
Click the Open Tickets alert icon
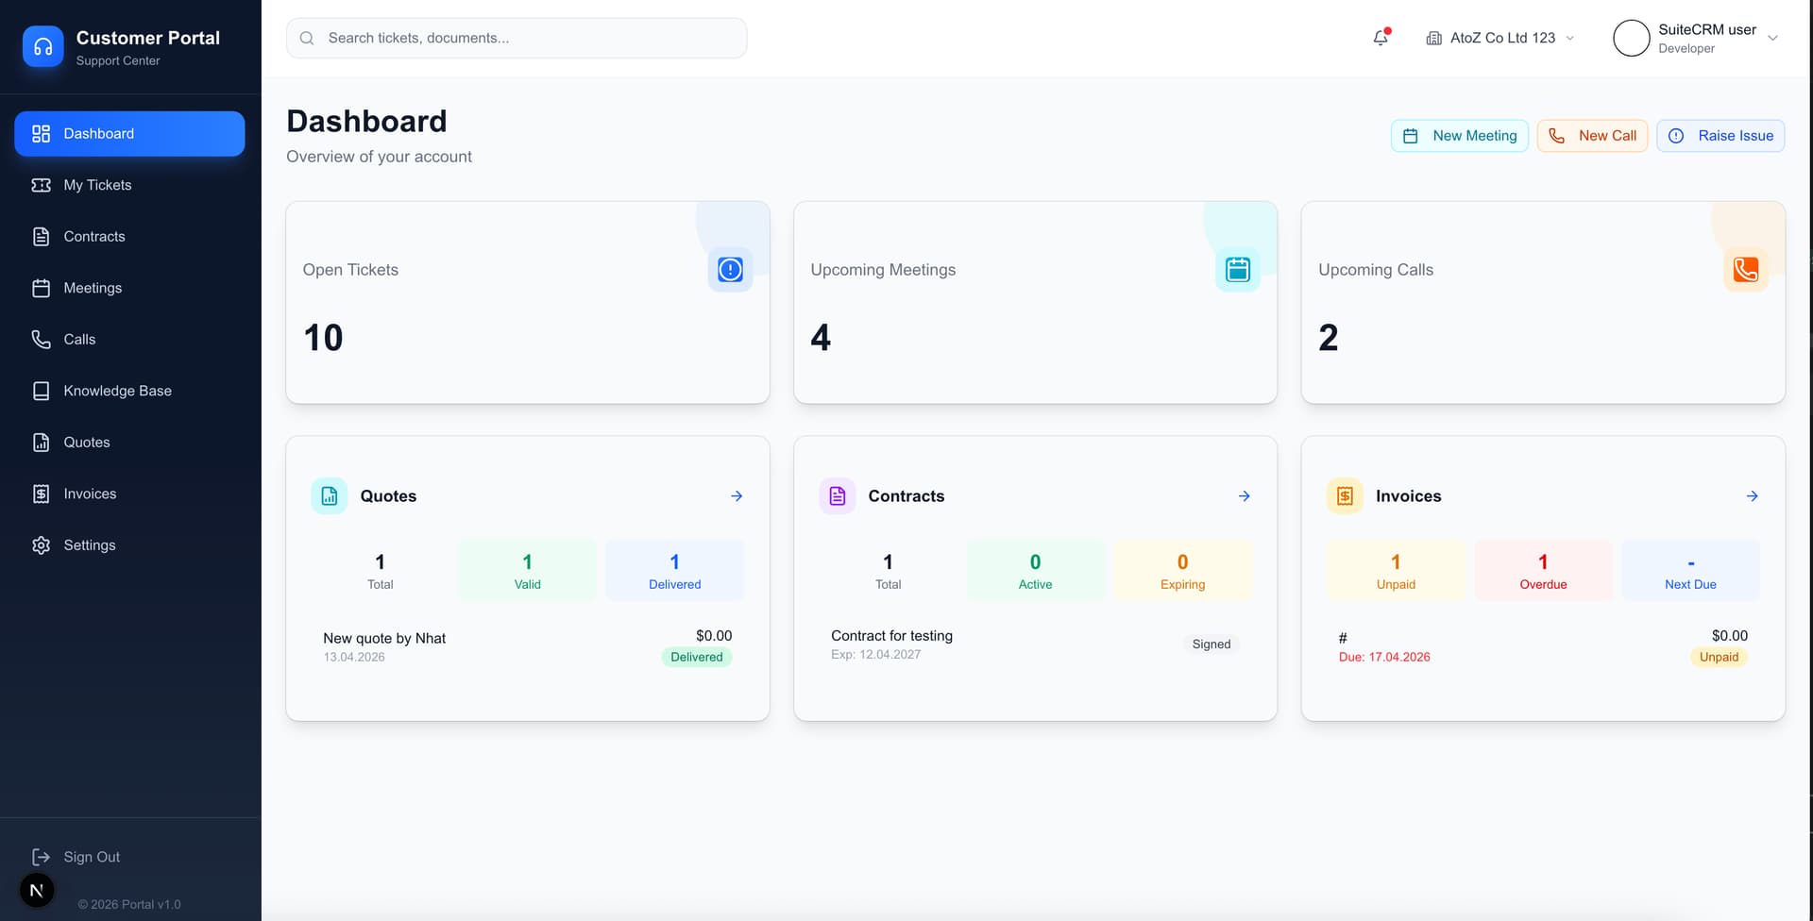click(x=730, y=270)
